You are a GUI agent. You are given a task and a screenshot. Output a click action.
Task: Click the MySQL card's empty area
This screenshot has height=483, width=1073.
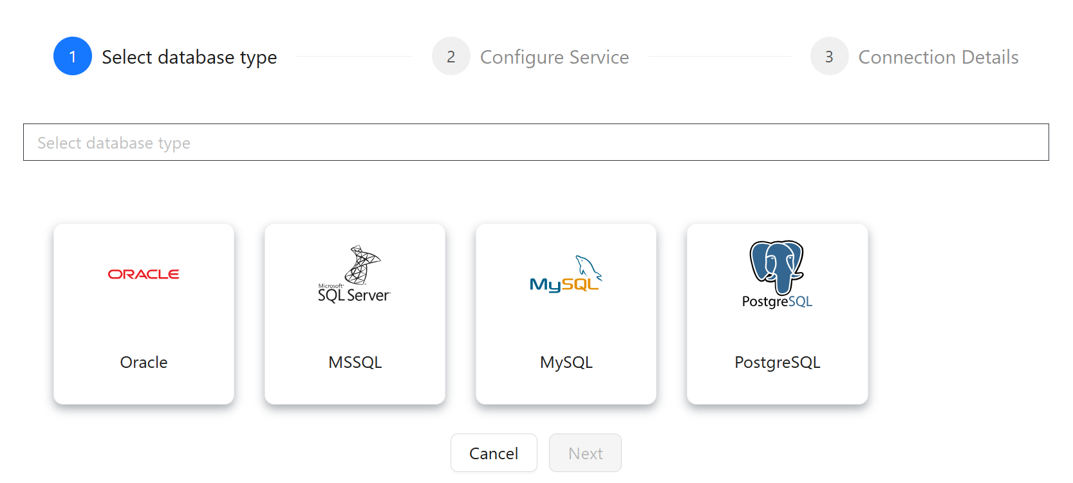[566, 328]
